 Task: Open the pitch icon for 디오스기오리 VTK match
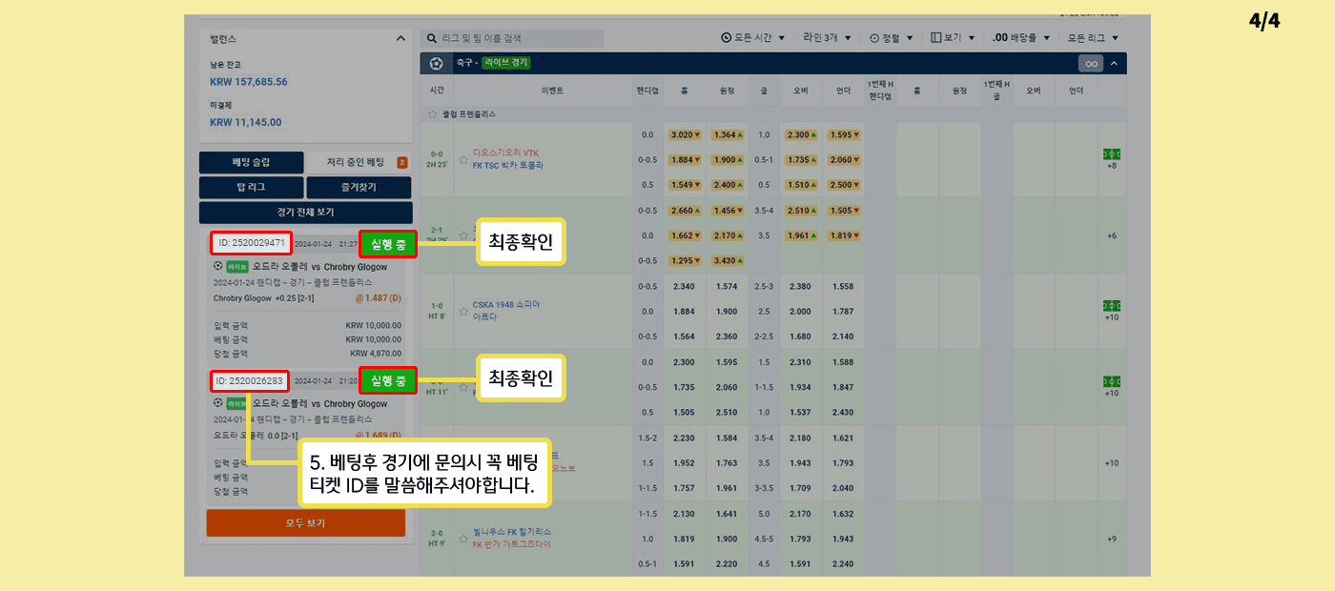pos(1111,153)
